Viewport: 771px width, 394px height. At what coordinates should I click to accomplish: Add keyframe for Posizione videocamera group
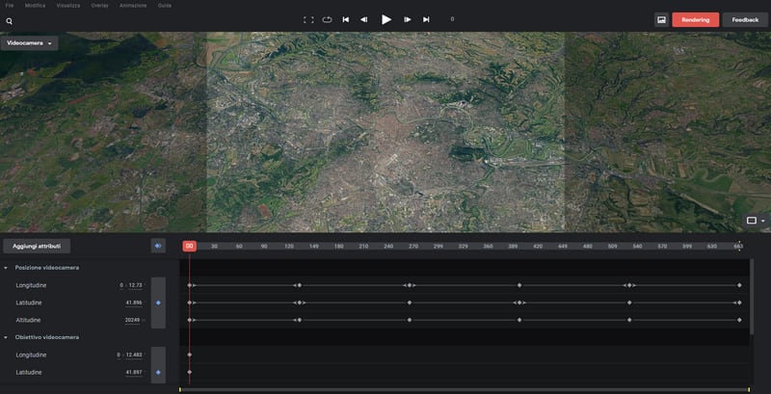(158, 303)
